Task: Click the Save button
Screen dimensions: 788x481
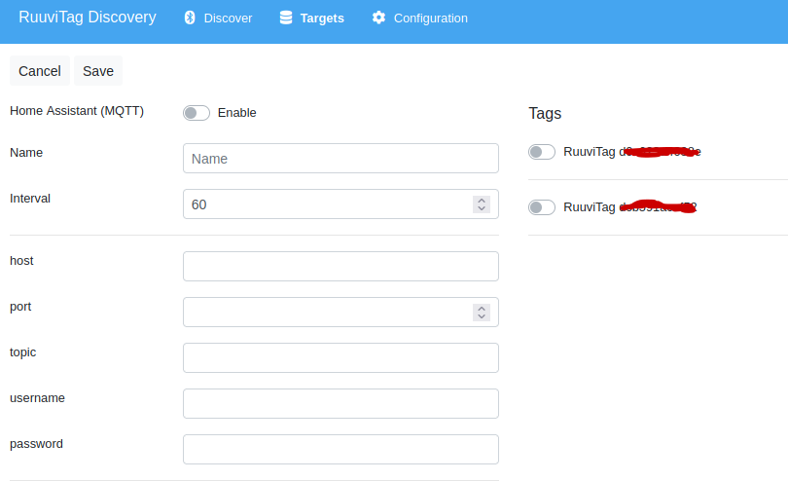Action: click(x=98, y=71)
